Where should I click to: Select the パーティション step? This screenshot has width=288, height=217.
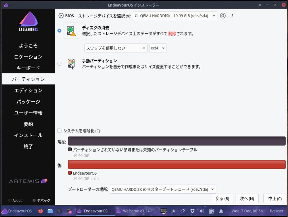tap(28, 79)
